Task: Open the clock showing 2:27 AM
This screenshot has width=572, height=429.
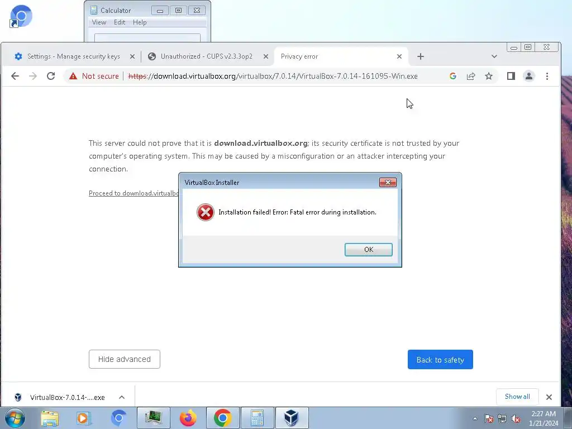Action: [544, 418]
